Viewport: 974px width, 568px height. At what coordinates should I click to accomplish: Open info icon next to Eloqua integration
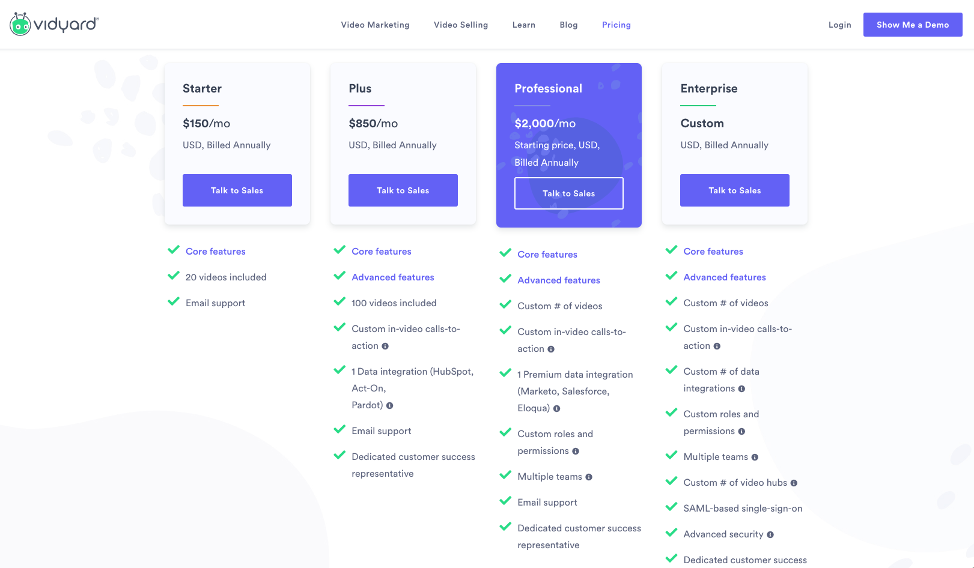[556, 409]
